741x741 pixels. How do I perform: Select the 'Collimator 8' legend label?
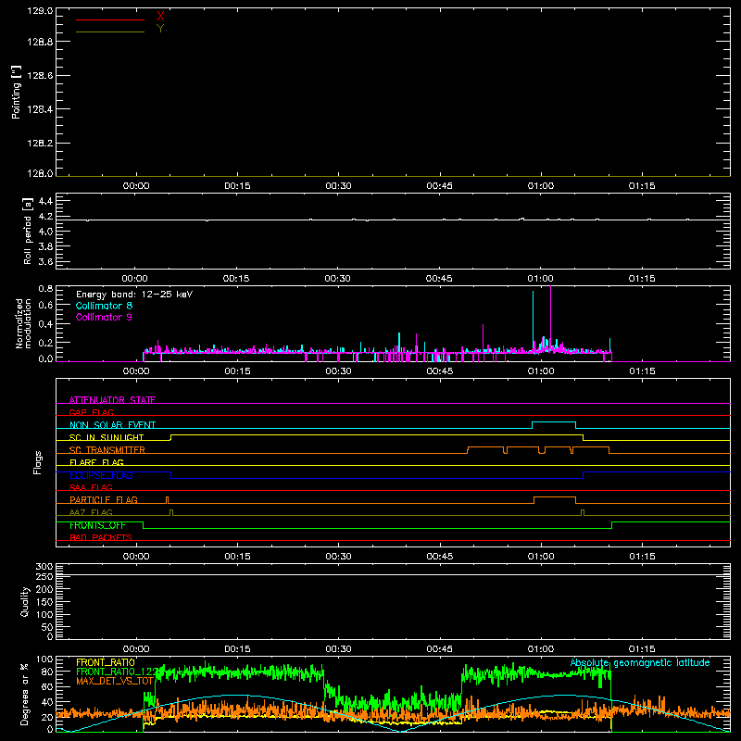(104, 306)
